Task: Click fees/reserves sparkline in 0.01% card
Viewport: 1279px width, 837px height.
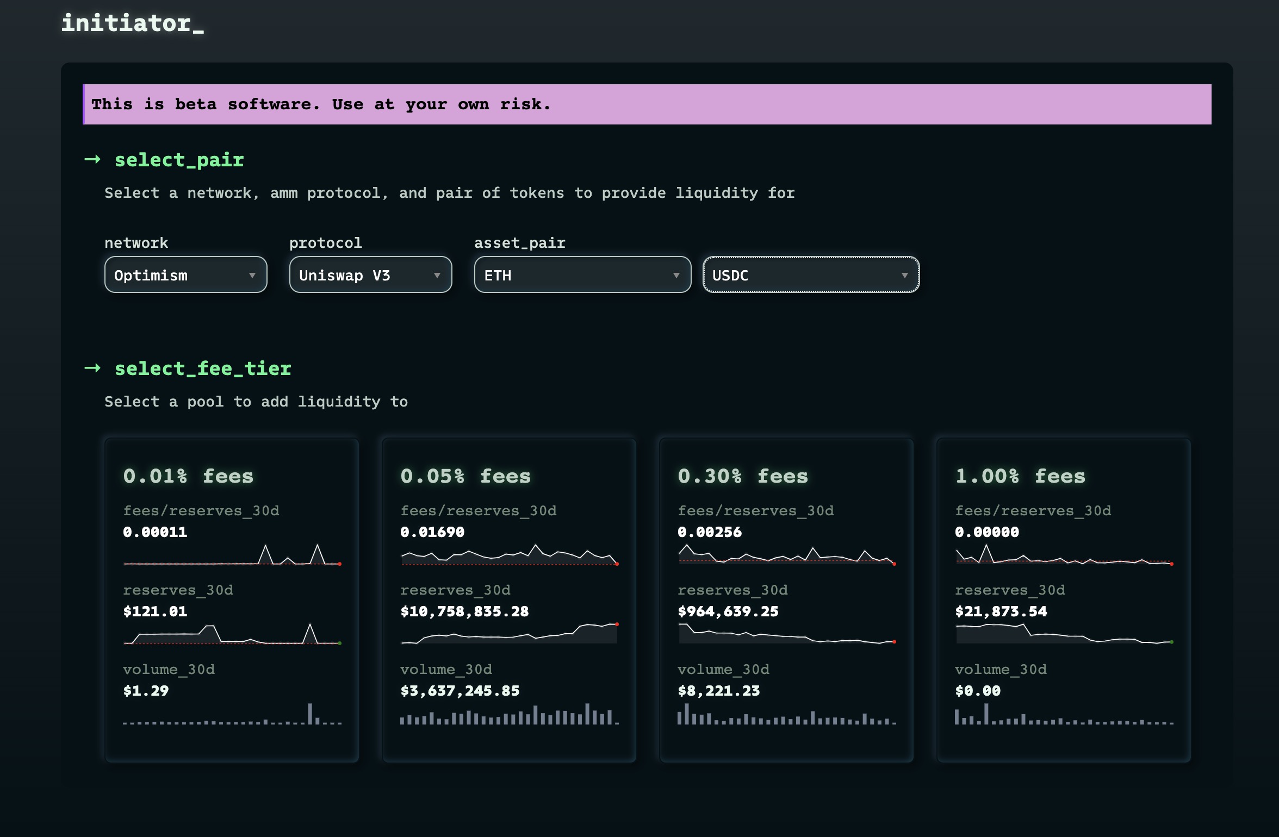Action: pyautogui.click(x=232, y=555)
